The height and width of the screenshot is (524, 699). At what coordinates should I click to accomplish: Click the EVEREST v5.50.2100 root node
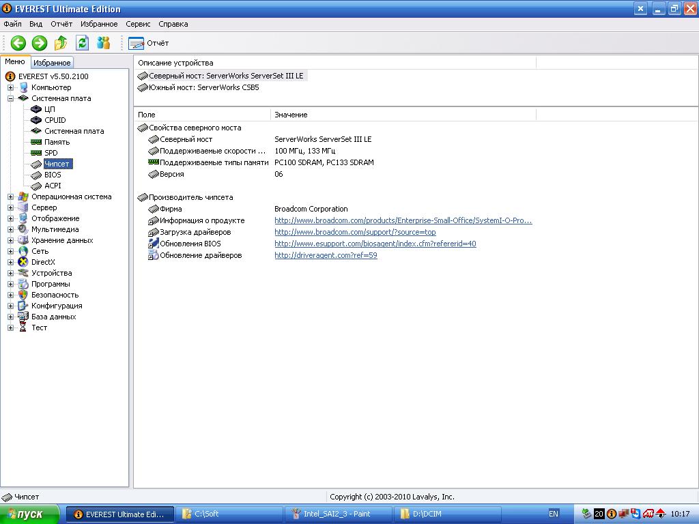click(x=53, y=76)
